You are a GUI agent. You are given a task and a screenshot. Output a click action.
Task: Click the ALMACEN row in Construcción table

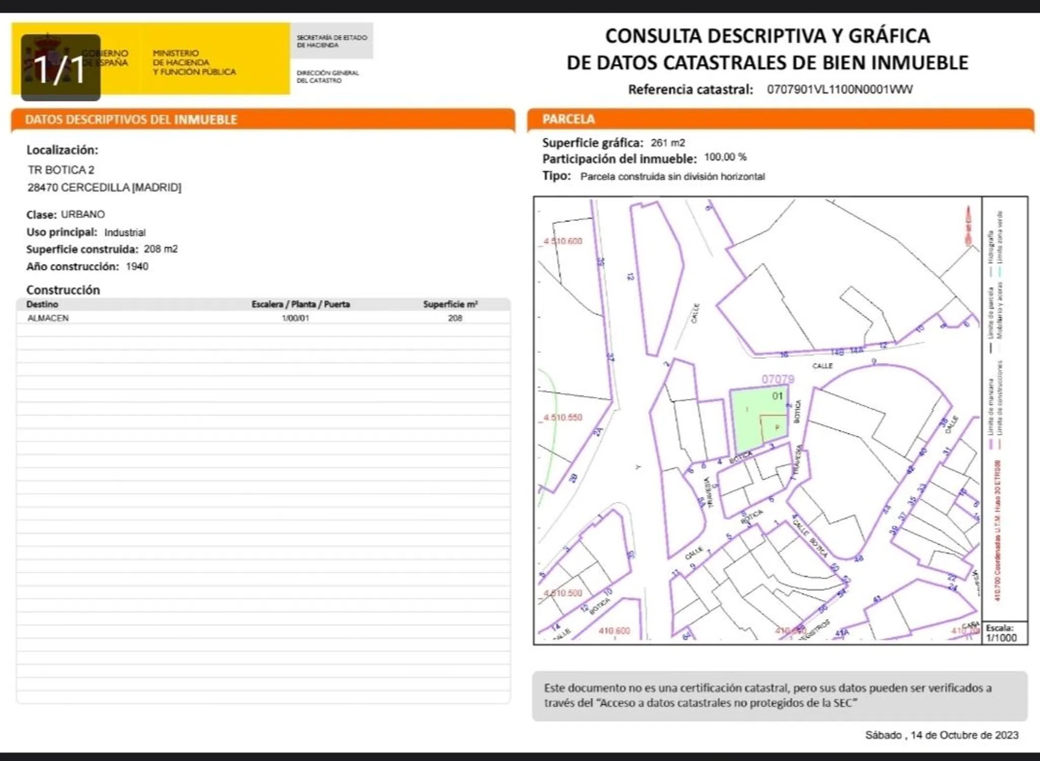(x=48, y=318)
